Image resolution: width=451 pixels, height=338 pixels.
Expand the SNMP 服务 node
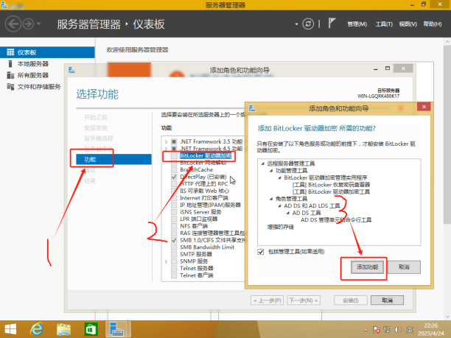[167, 261]
